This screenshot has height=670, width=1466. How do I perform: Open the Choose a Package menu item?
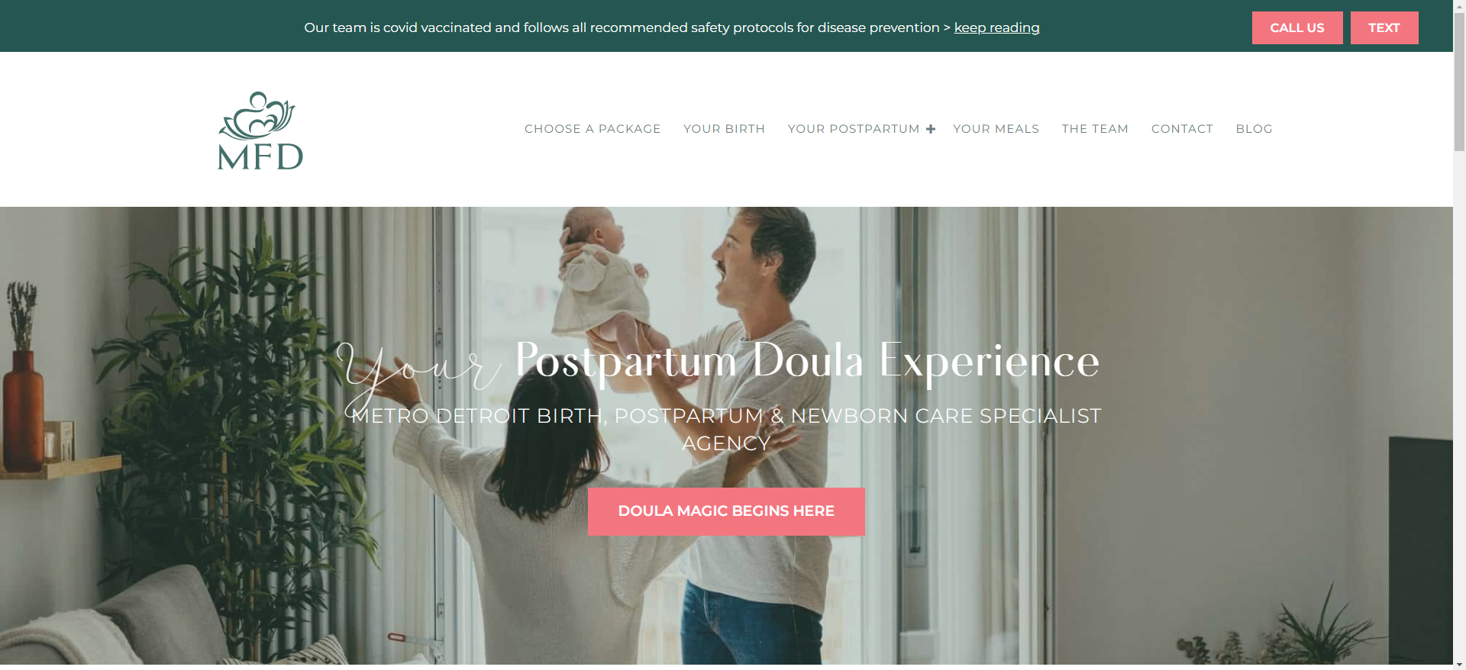pos(593,129)
